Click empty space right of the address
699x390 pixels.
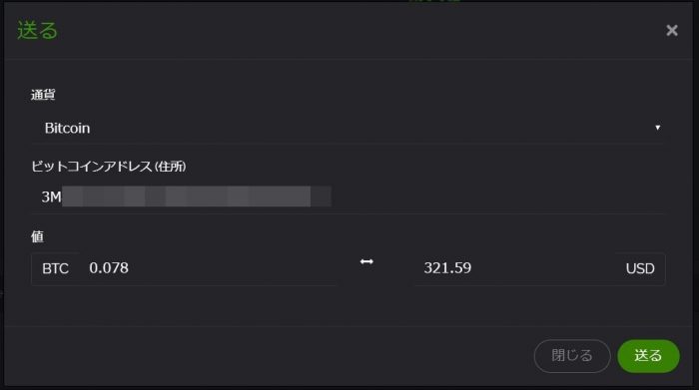[497, 196]
